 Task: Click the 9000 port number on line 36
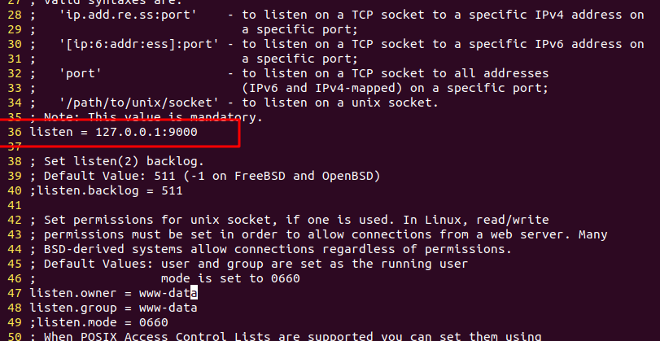(x=182, y=132)
